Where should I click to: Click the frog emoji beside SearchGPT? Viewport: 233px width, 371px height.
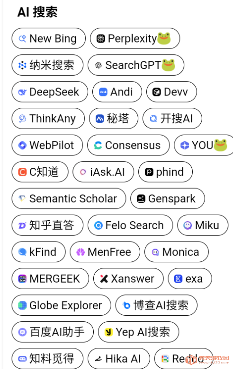tap(168, 65)
